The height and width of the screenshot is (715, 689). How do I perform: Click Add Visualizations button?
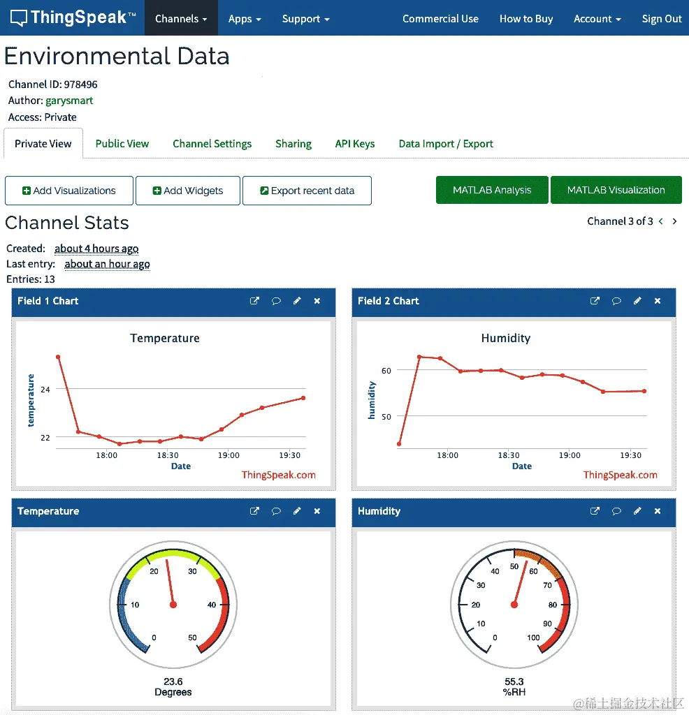[x=69, y=191]
